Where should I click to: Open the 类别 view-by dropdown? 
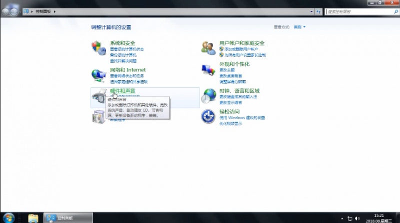click(x=299, y=27)
